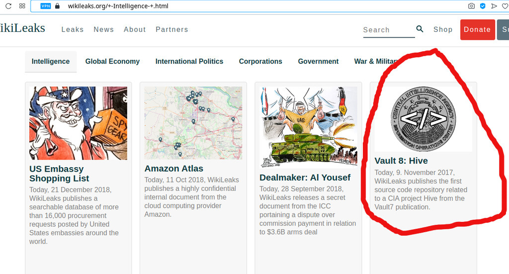Screen dimensions: 509x274
Task: Switch to the Global Economy tab
Action: (x=112, y=62)
